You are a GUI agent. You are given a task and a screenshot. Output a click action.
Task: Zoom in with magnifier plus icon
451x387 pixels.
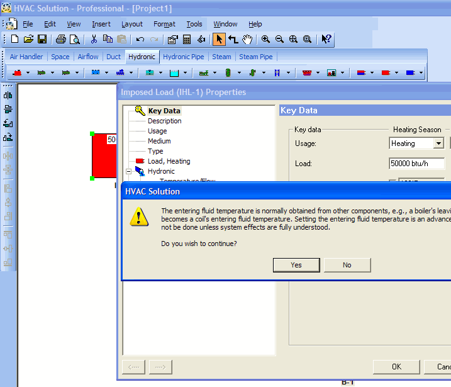tap(265, 39)
